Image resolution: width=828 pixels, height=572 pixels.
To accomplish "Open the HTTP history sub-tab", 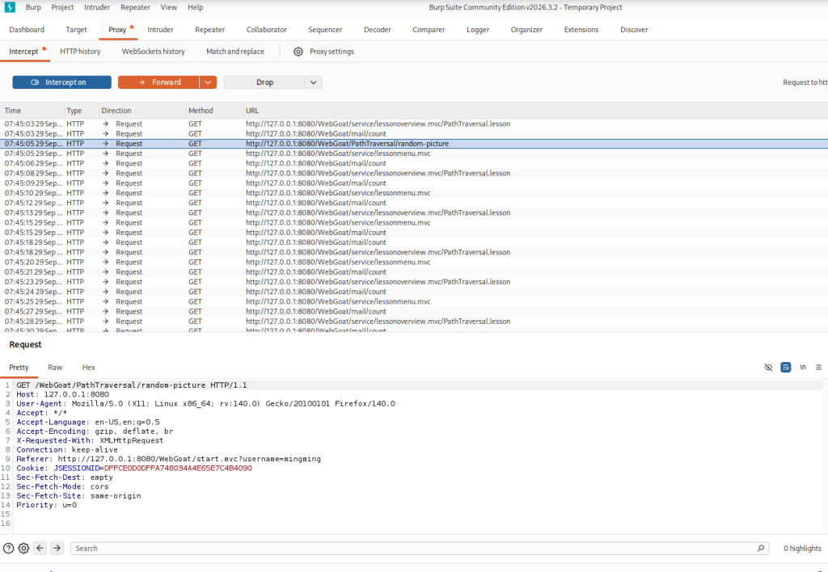I will [80, 52].
